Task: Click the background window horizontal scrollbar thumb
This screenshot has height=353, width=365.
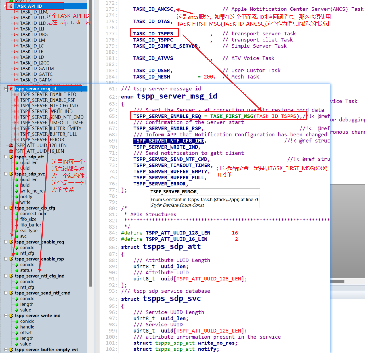Action: [x=337, y=282]
